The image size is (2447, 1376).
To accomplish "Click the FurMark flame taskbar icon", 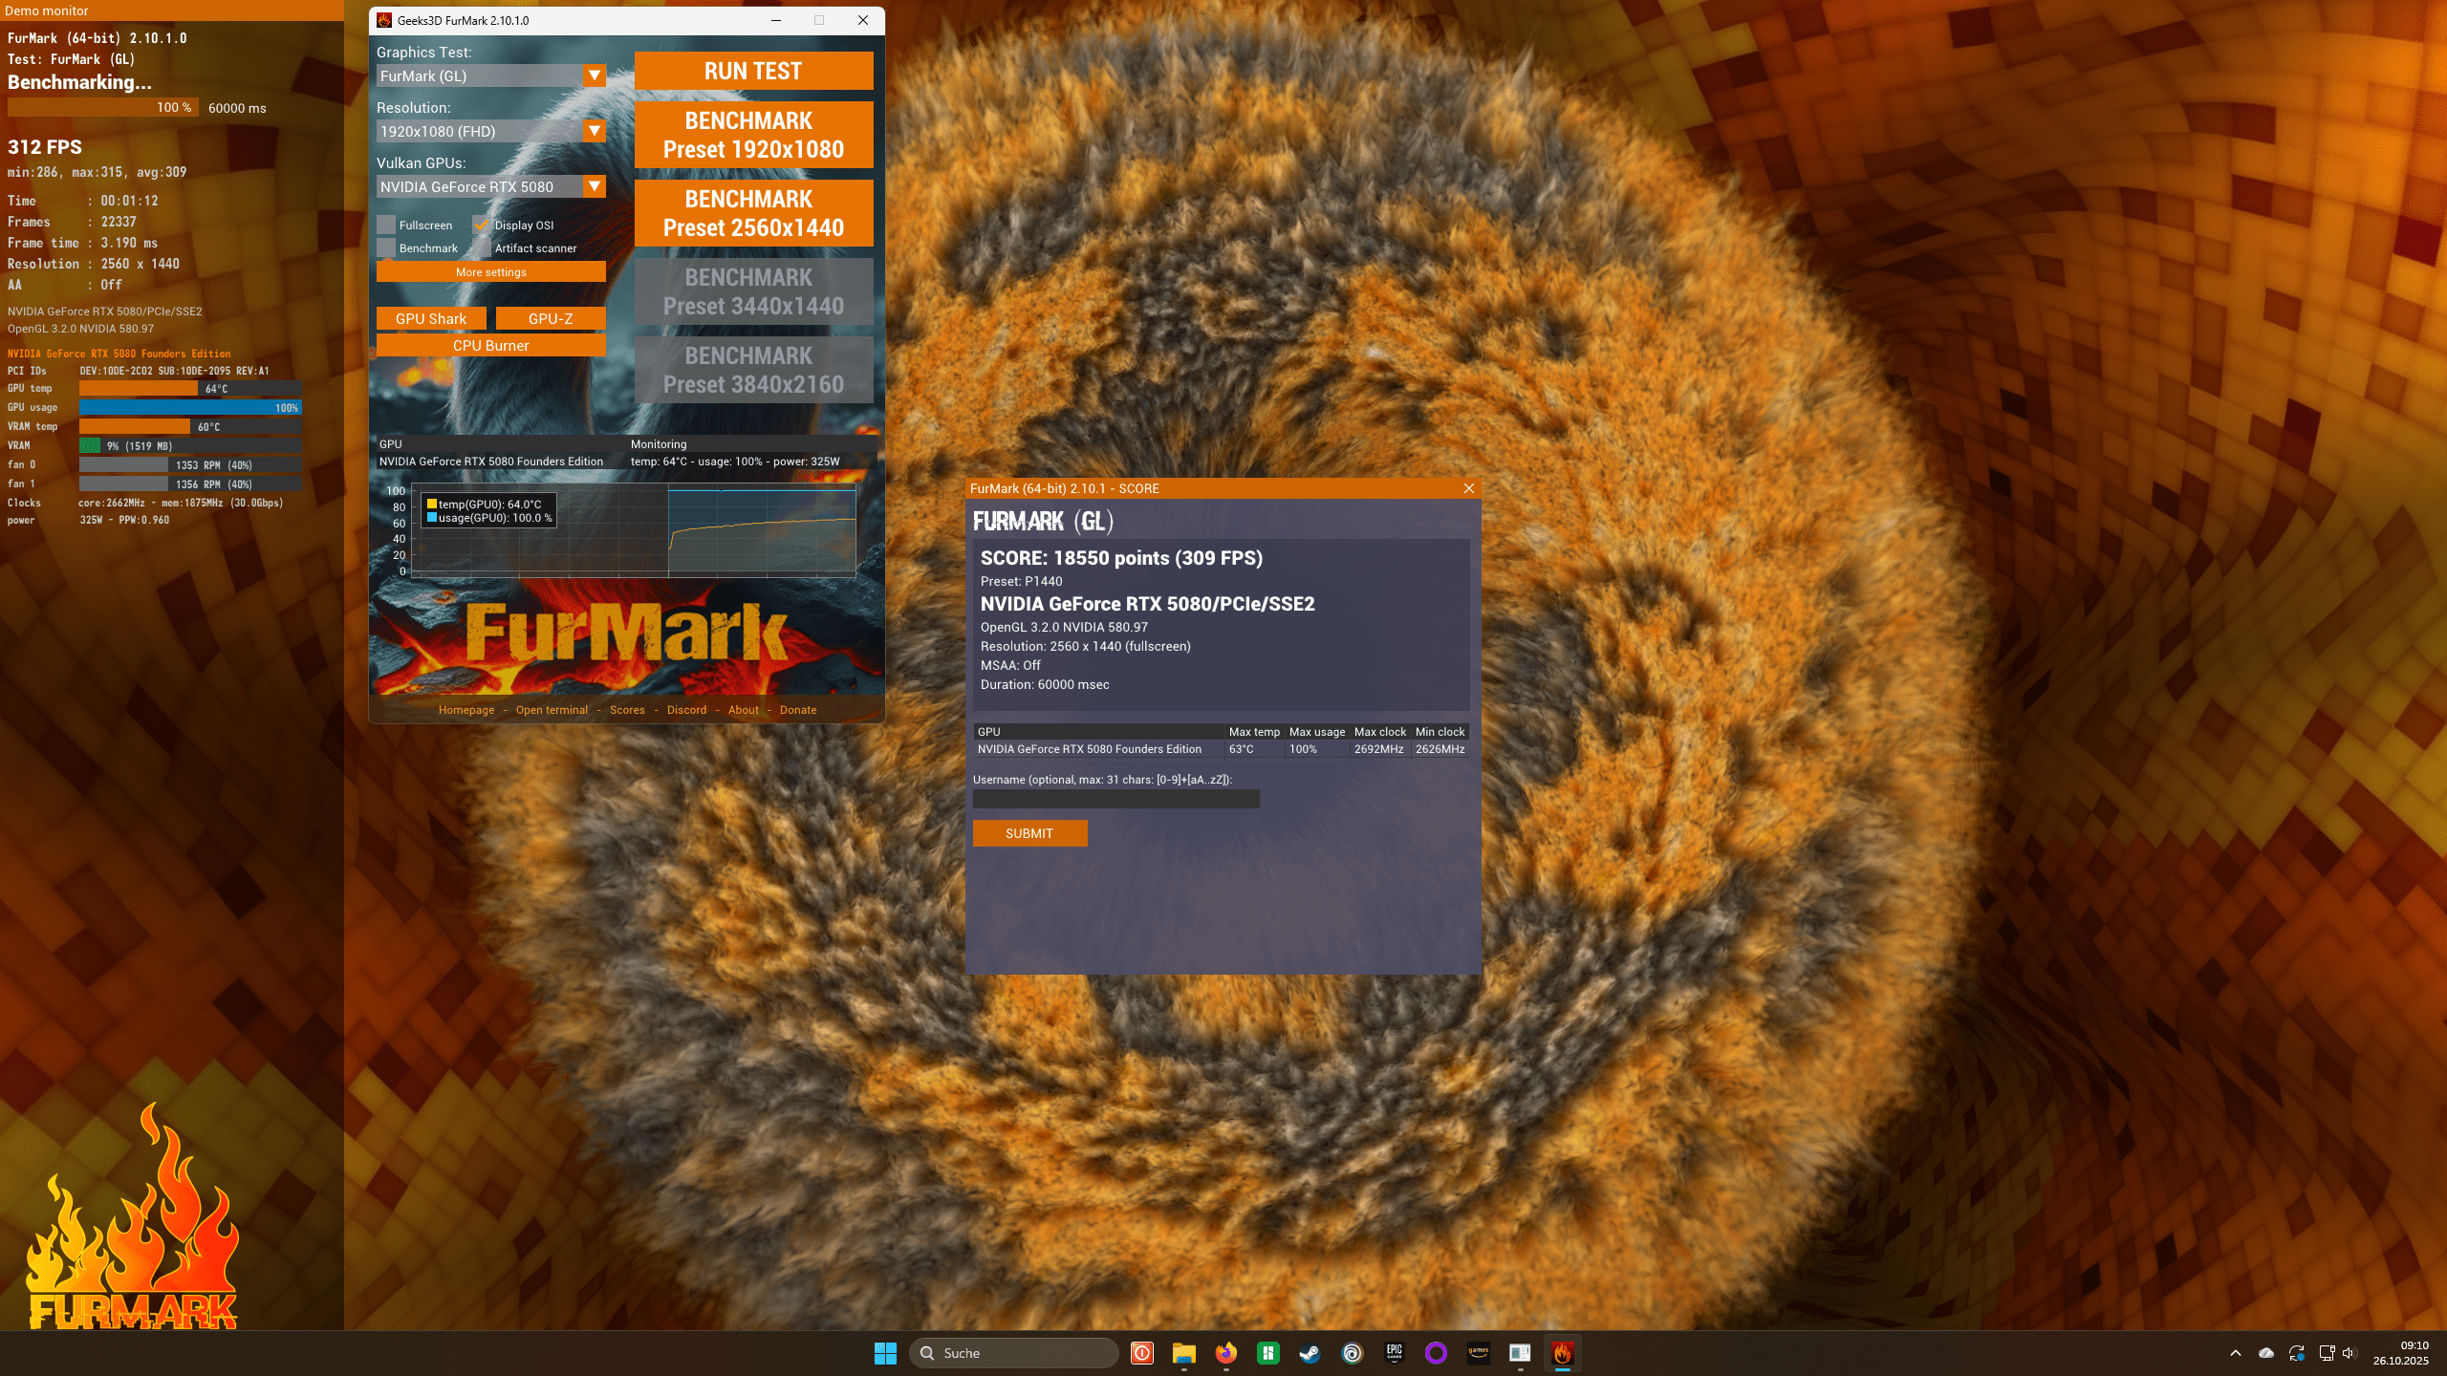I will click(1562, 1353).
